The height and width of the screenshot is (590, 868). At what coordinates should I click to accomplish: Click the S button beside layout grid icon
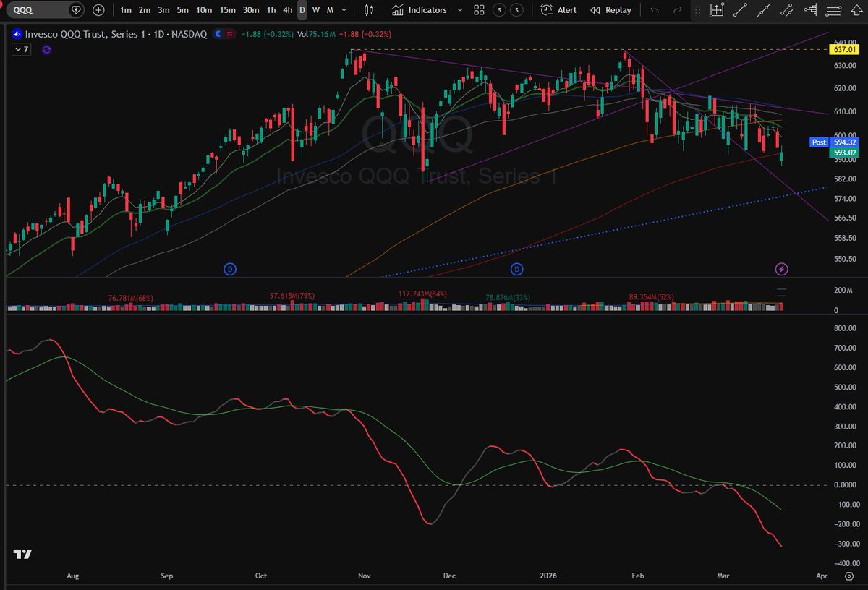pos(499,10)
